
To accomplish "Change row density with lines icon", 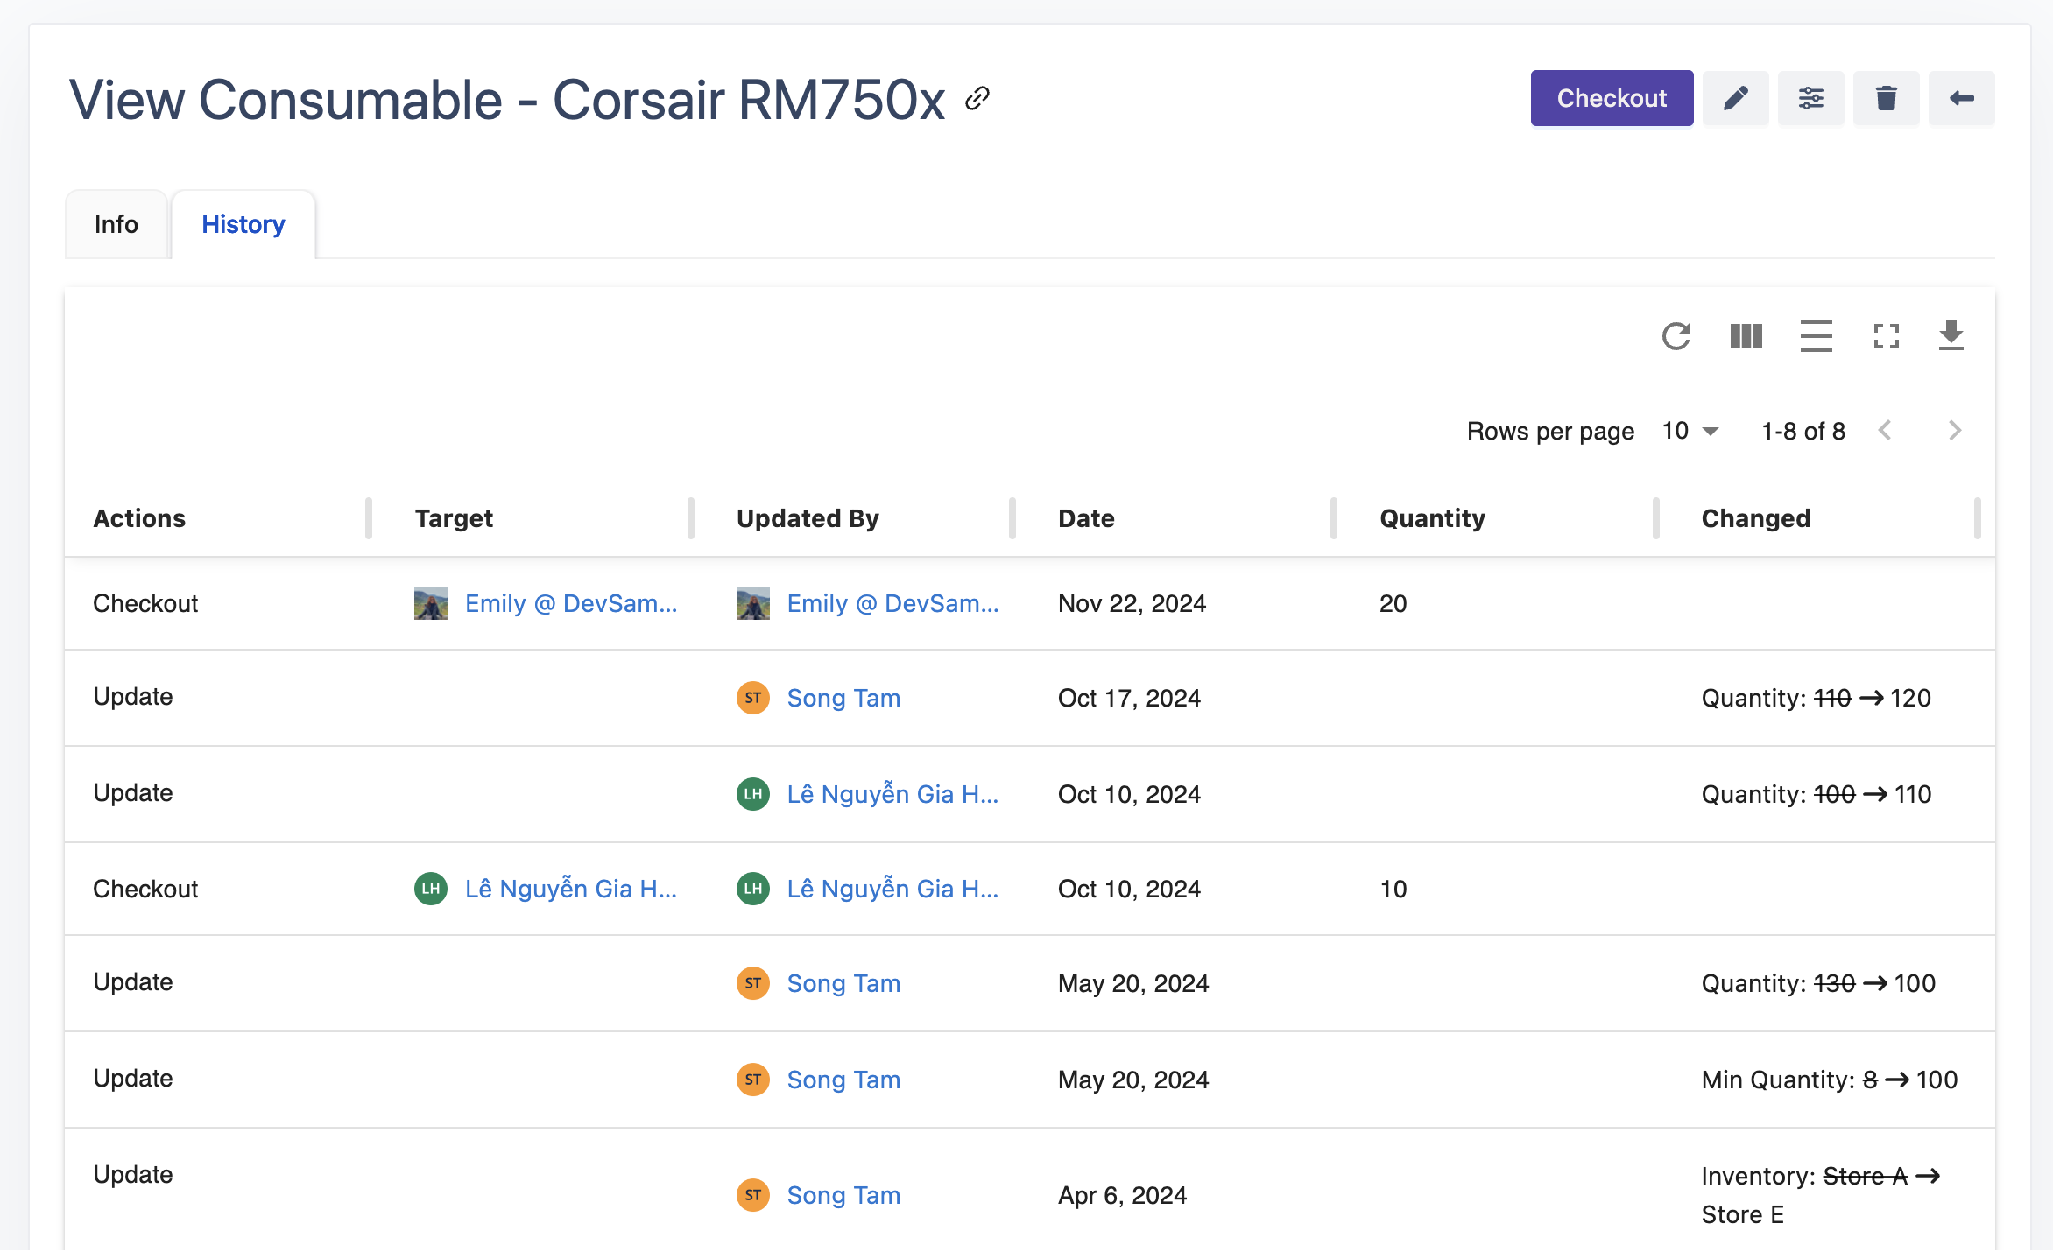I will (1816, 336).
